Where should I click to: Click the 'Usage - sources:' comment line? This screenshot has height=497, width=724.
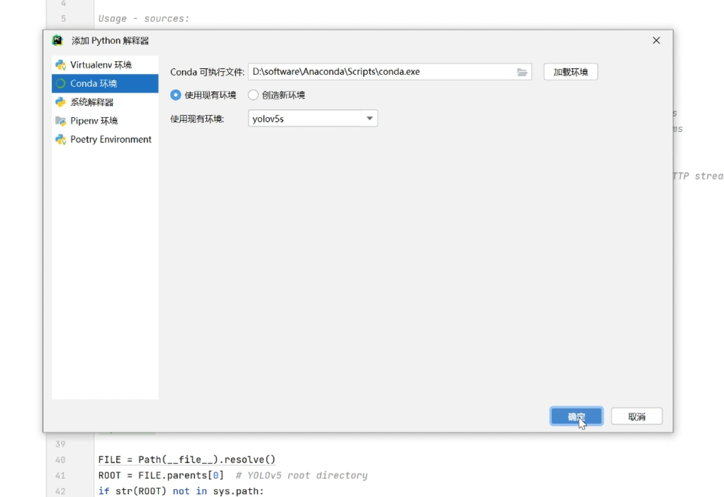144,18
